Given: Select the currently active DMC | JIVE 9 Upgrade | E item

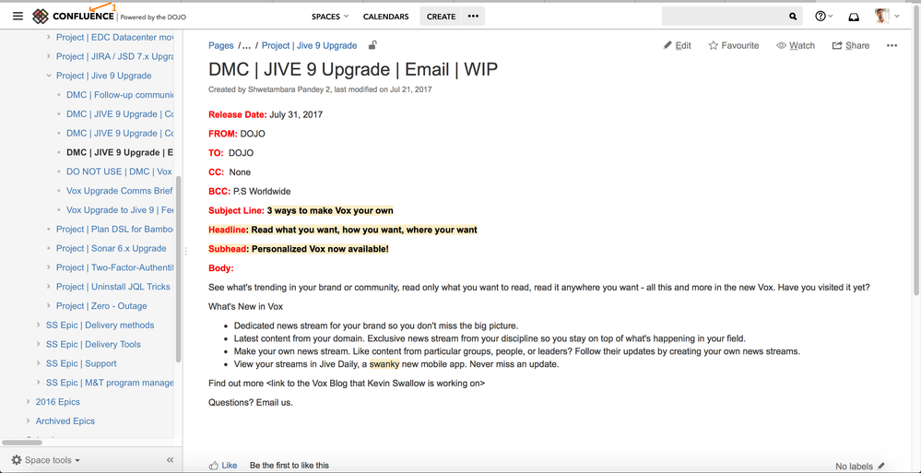Looking at the screenshot, I should (x=120, y=153).
